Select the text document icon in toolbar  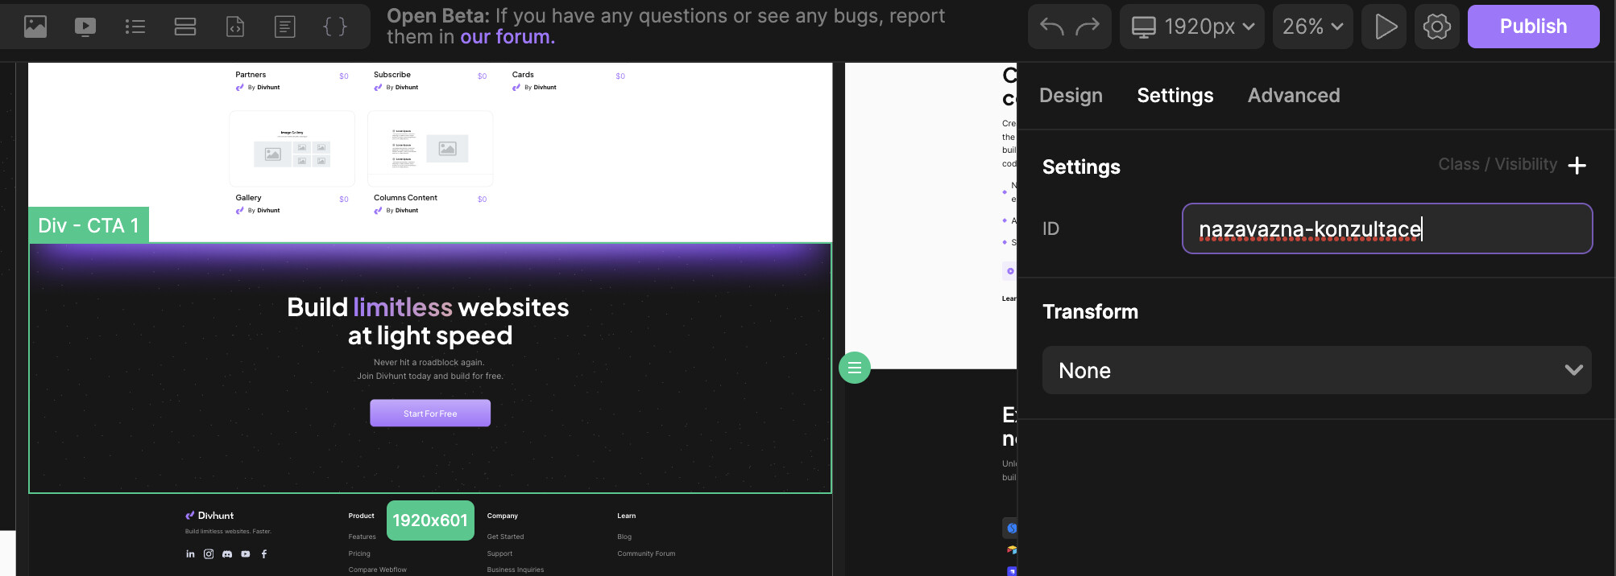click(x=285, y=27)
